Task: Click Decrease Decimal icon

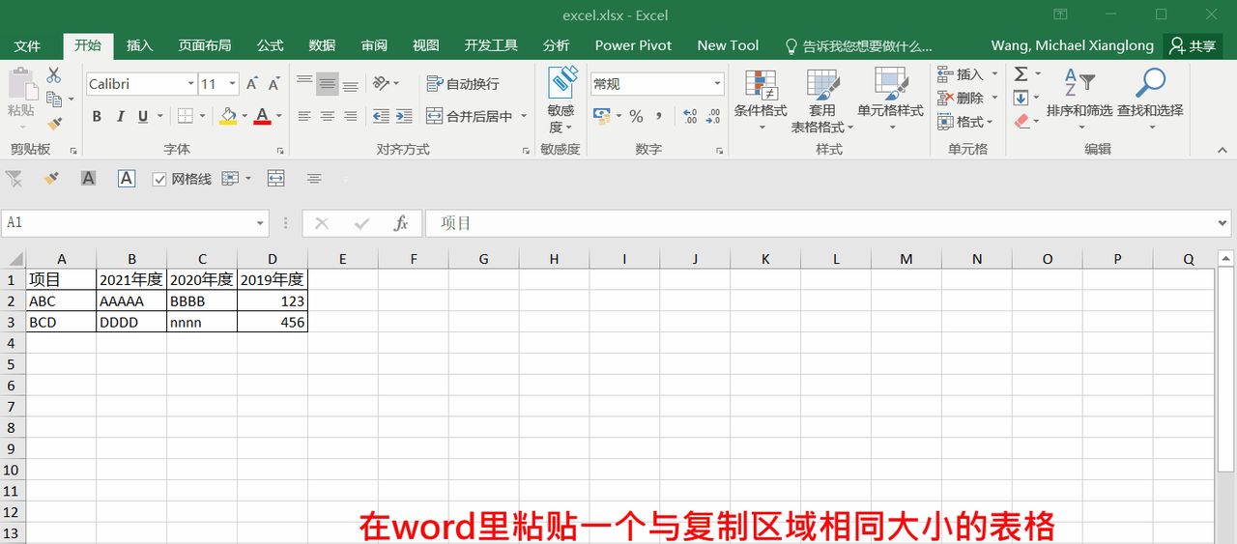Action: [x=713, y=116]
